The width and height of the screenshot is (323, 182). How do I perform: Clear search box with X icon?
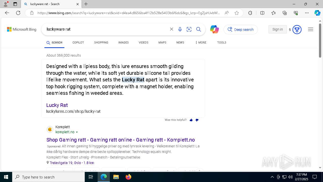172,29
